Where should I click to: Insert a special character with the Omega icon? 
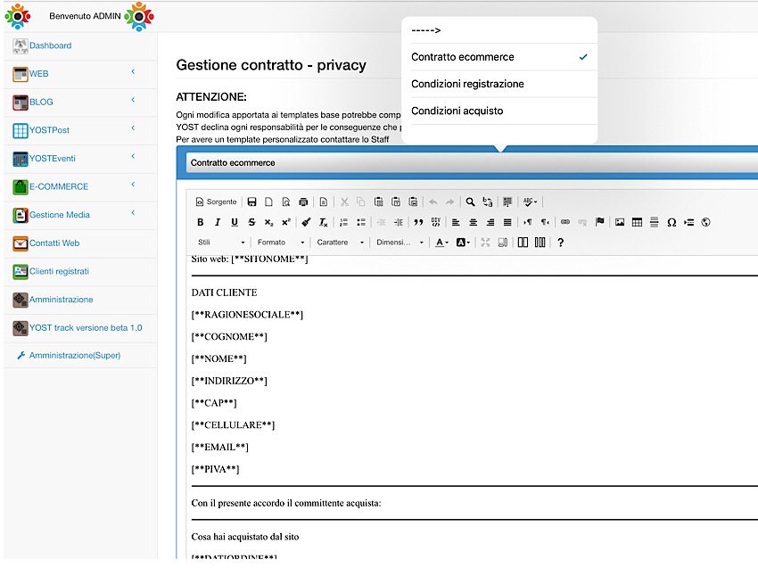pos(671,221)
